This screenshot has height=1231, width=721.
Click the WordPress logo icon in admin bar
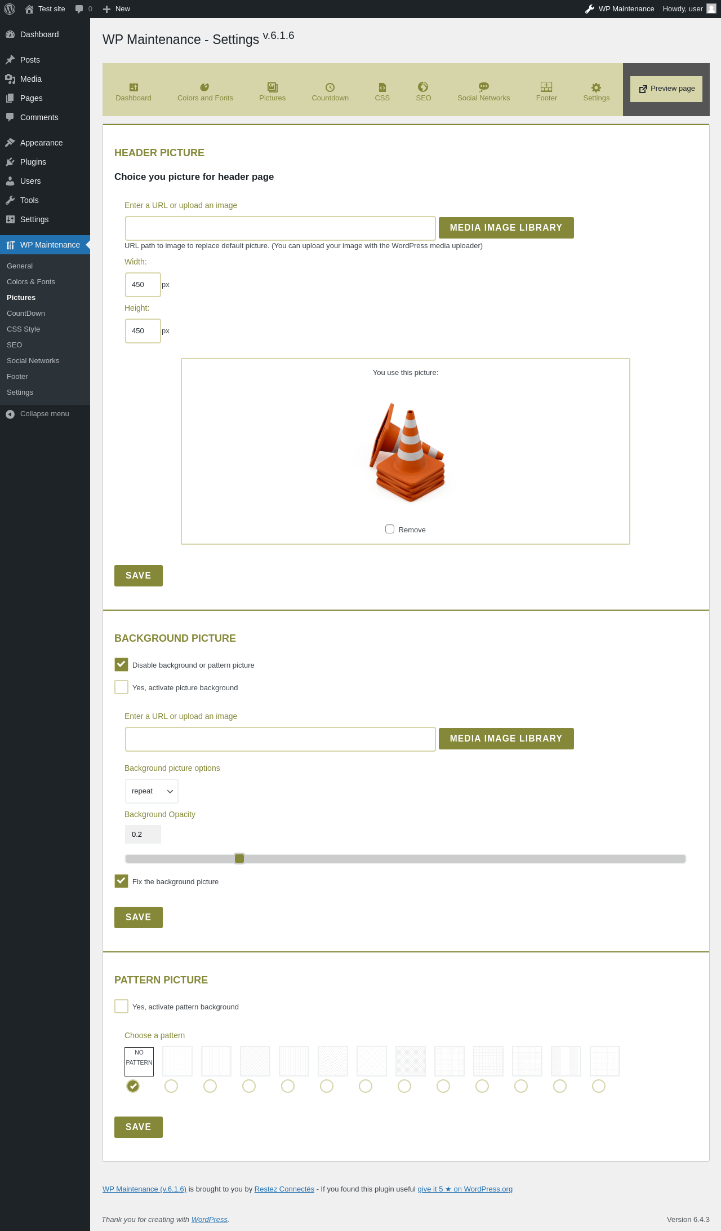(x=10, y=9)
